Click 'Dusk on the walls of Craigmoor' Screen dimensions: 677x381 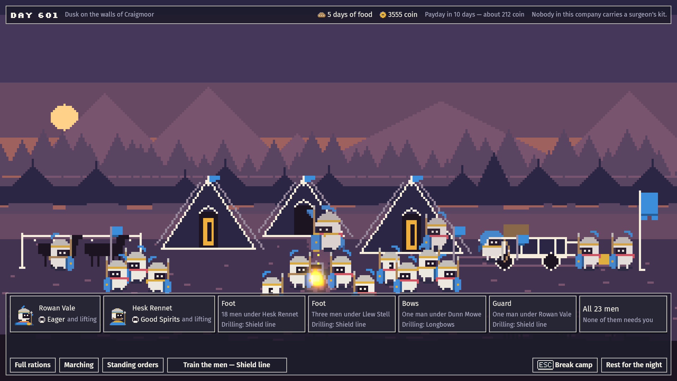click(109, 14)
